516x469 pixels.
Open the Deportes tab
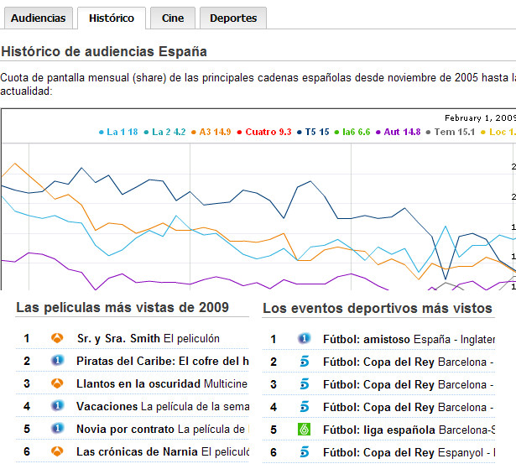click(x=233, y=18)
